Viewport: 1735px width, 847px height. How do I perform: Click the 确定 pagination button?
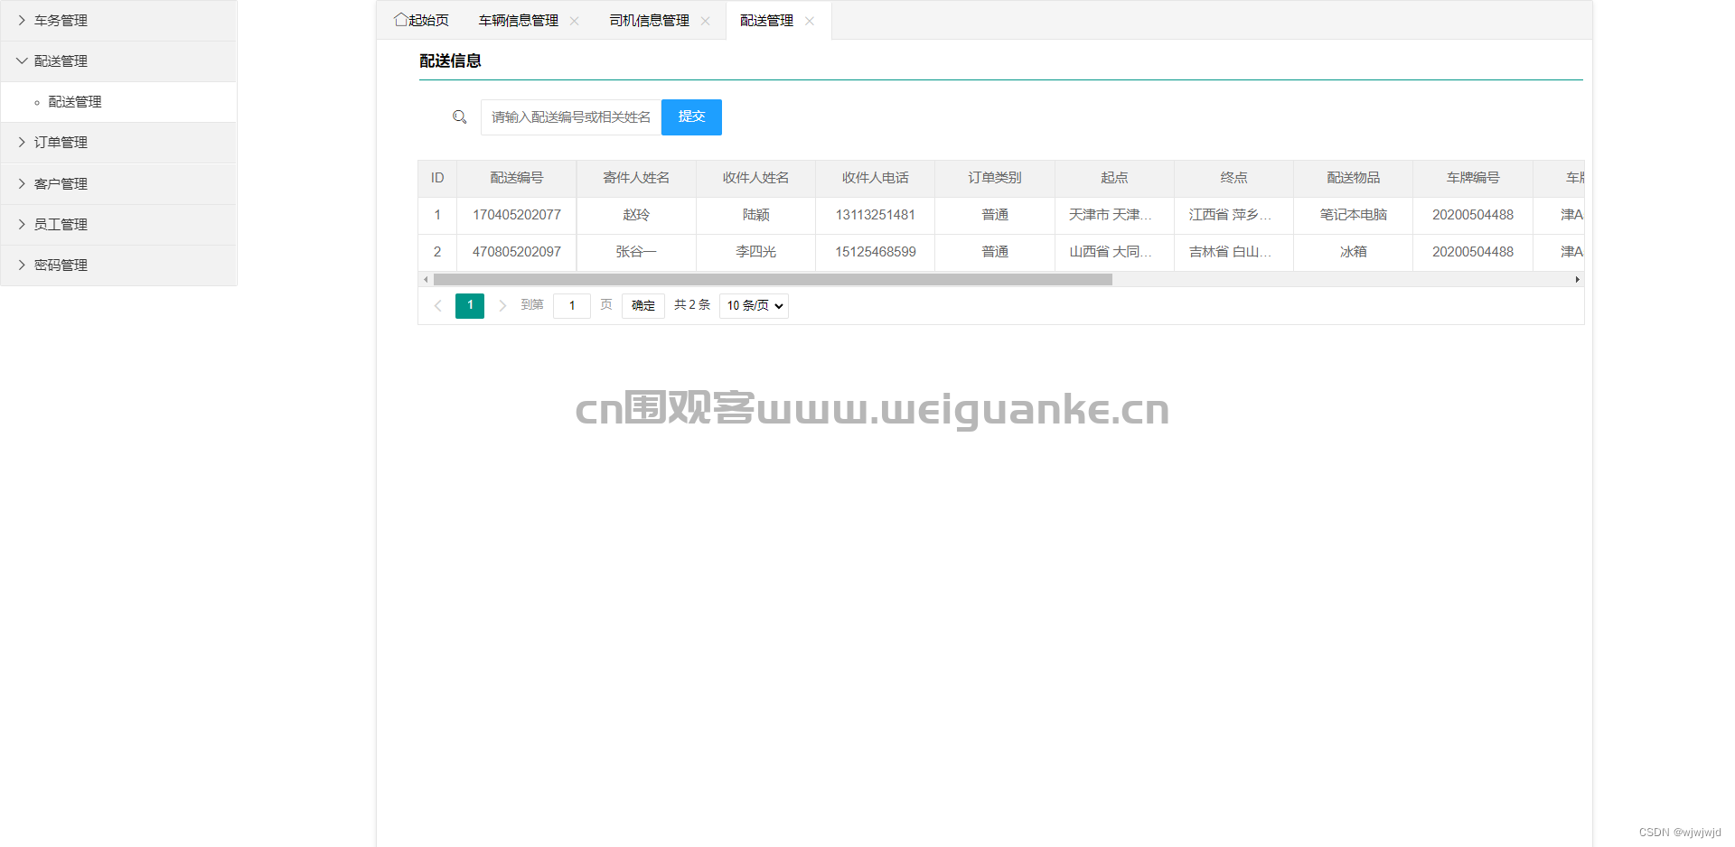coord(643,306)
